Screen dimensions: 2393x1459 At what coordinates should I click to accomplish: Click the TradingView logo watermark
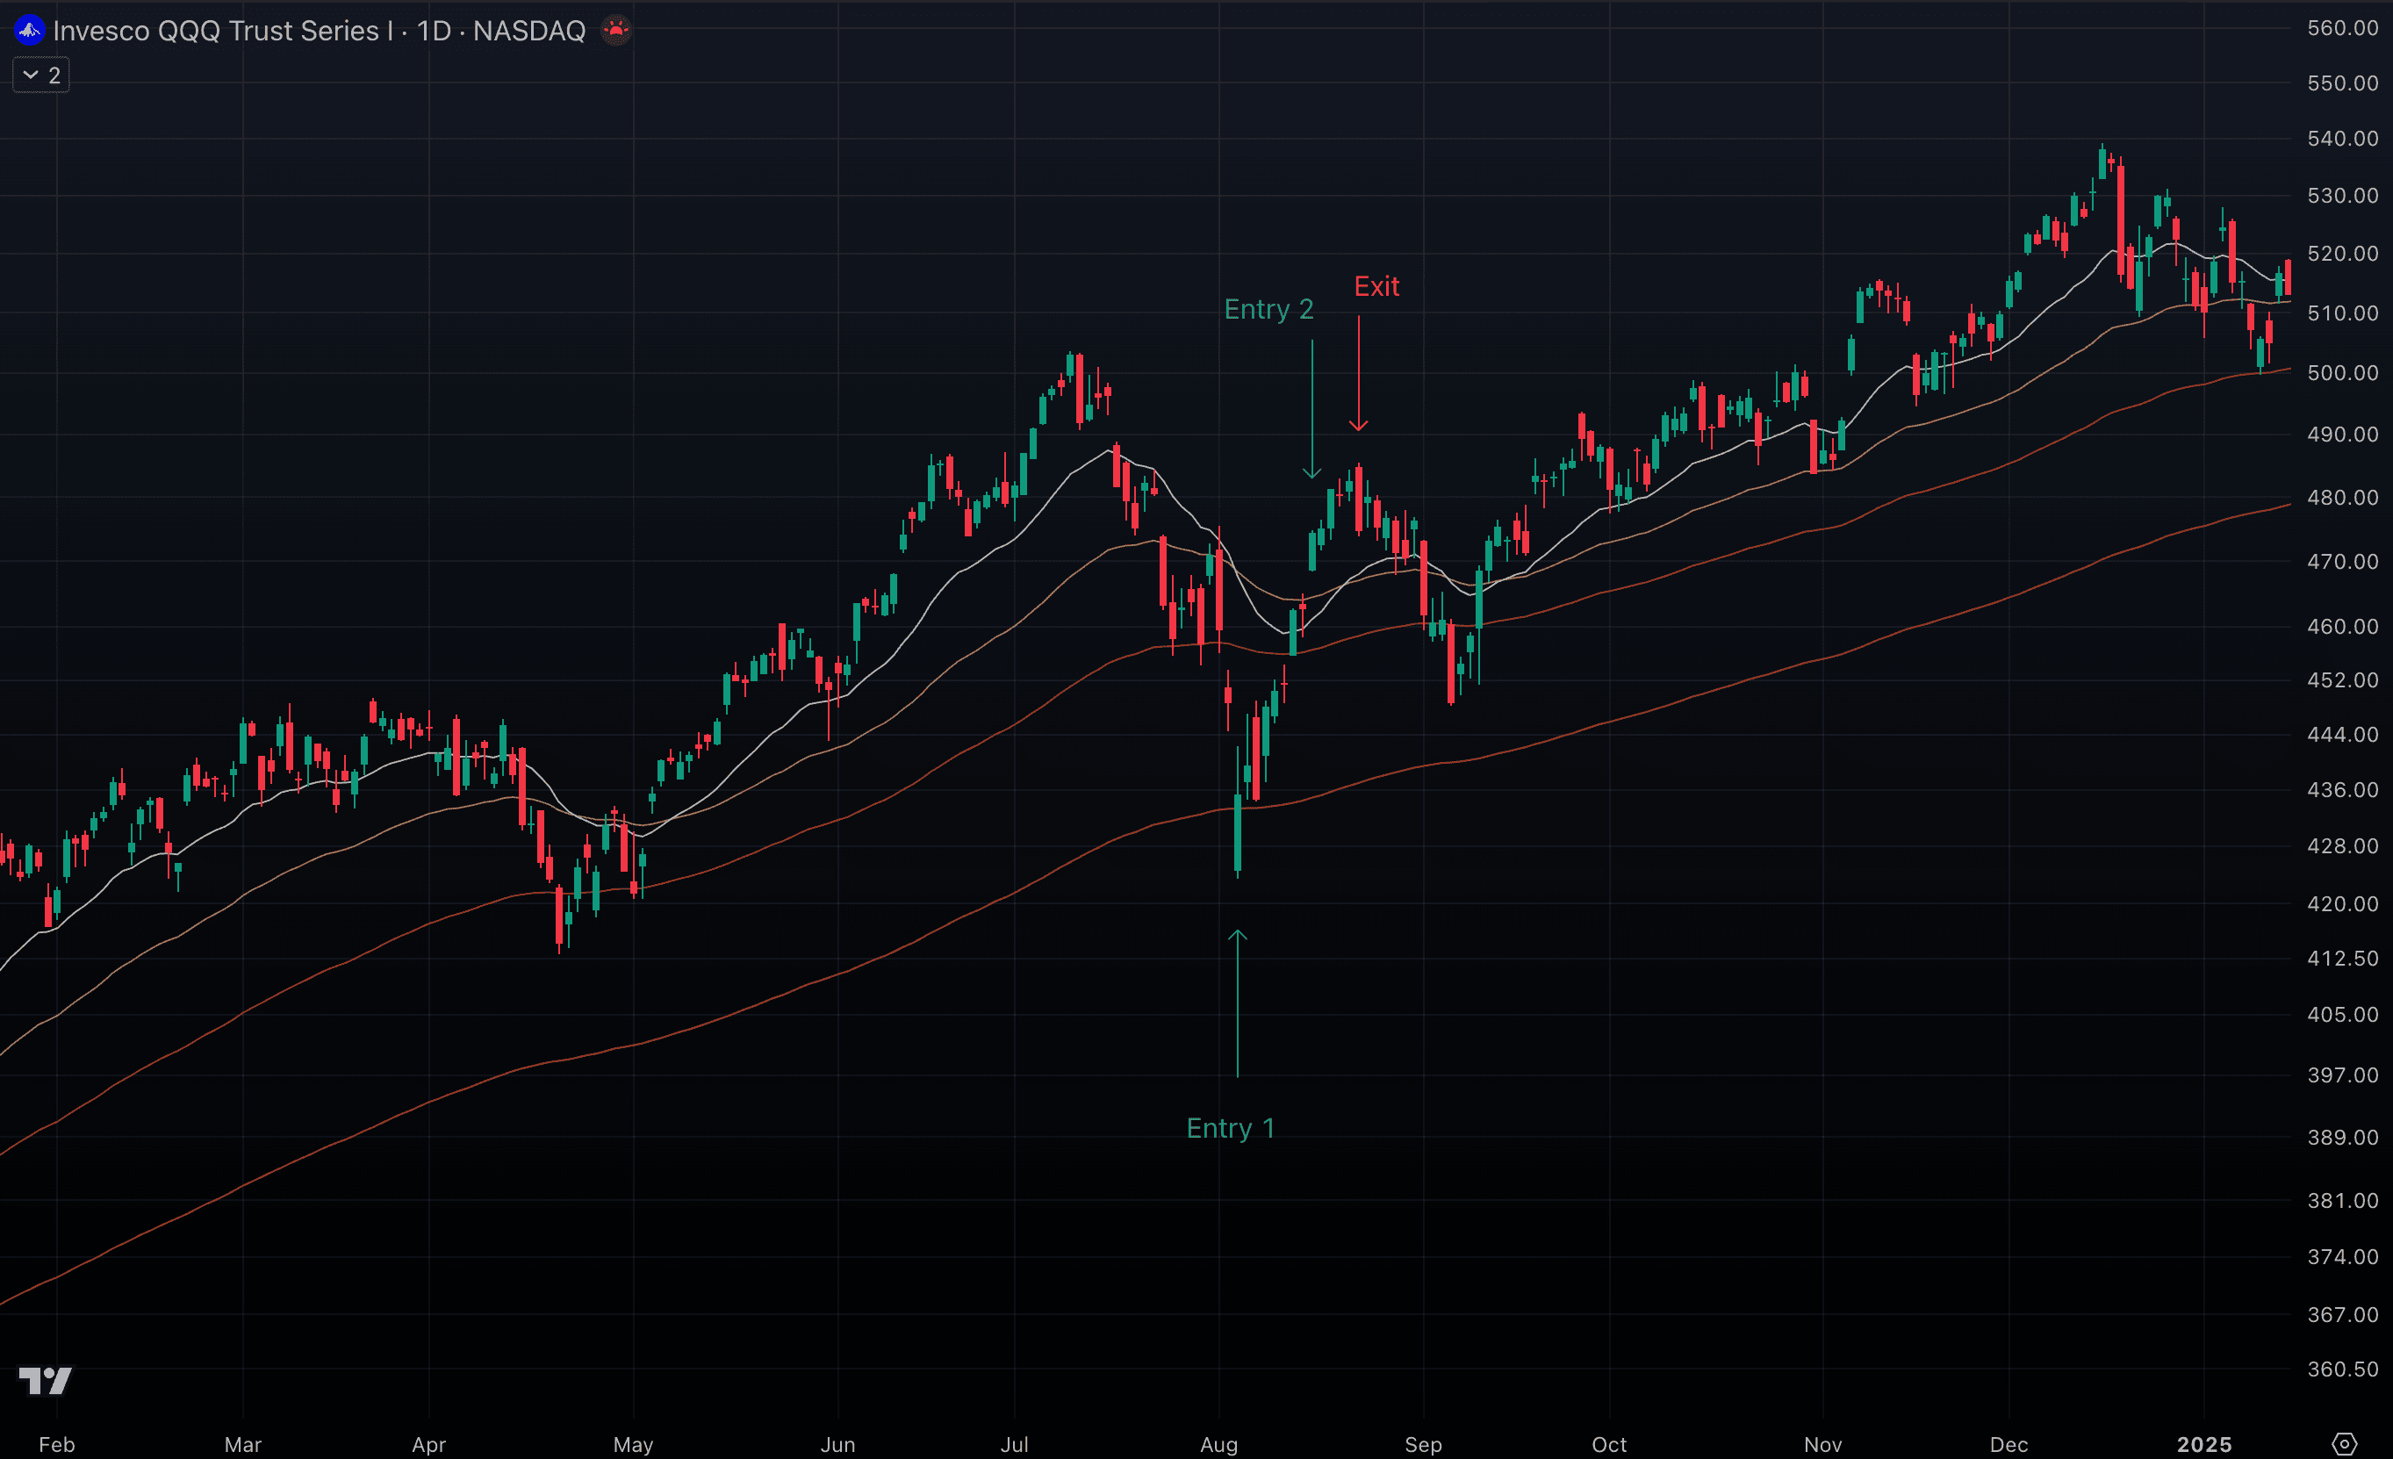(46, 1380)
